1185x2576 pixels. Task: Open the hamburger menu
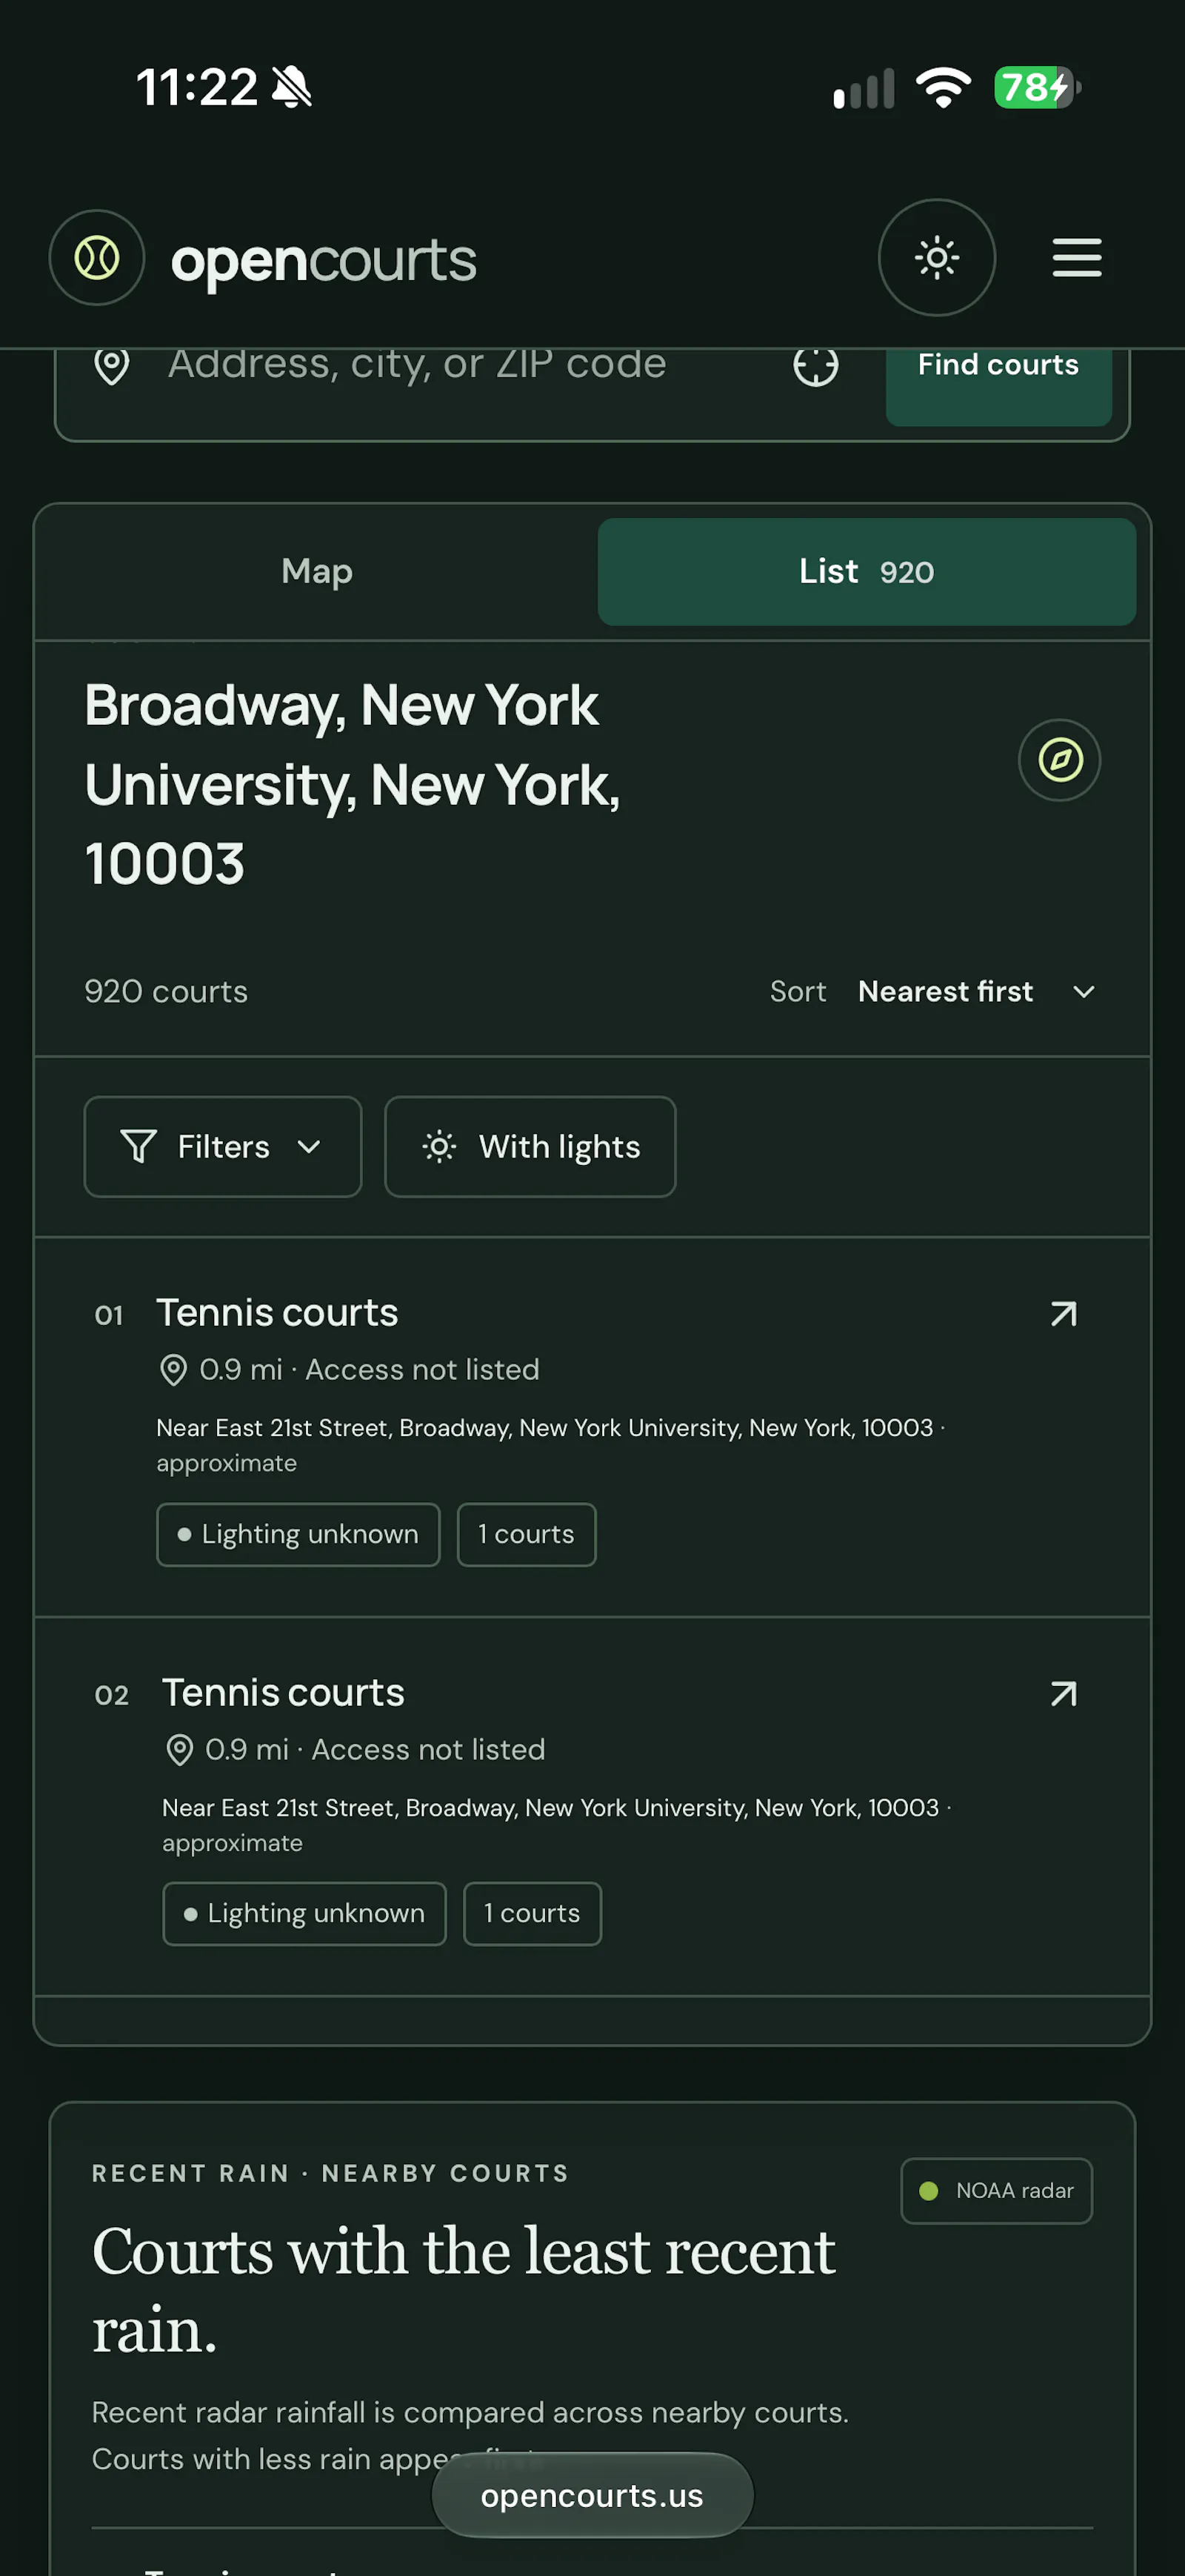[1077, 258]
